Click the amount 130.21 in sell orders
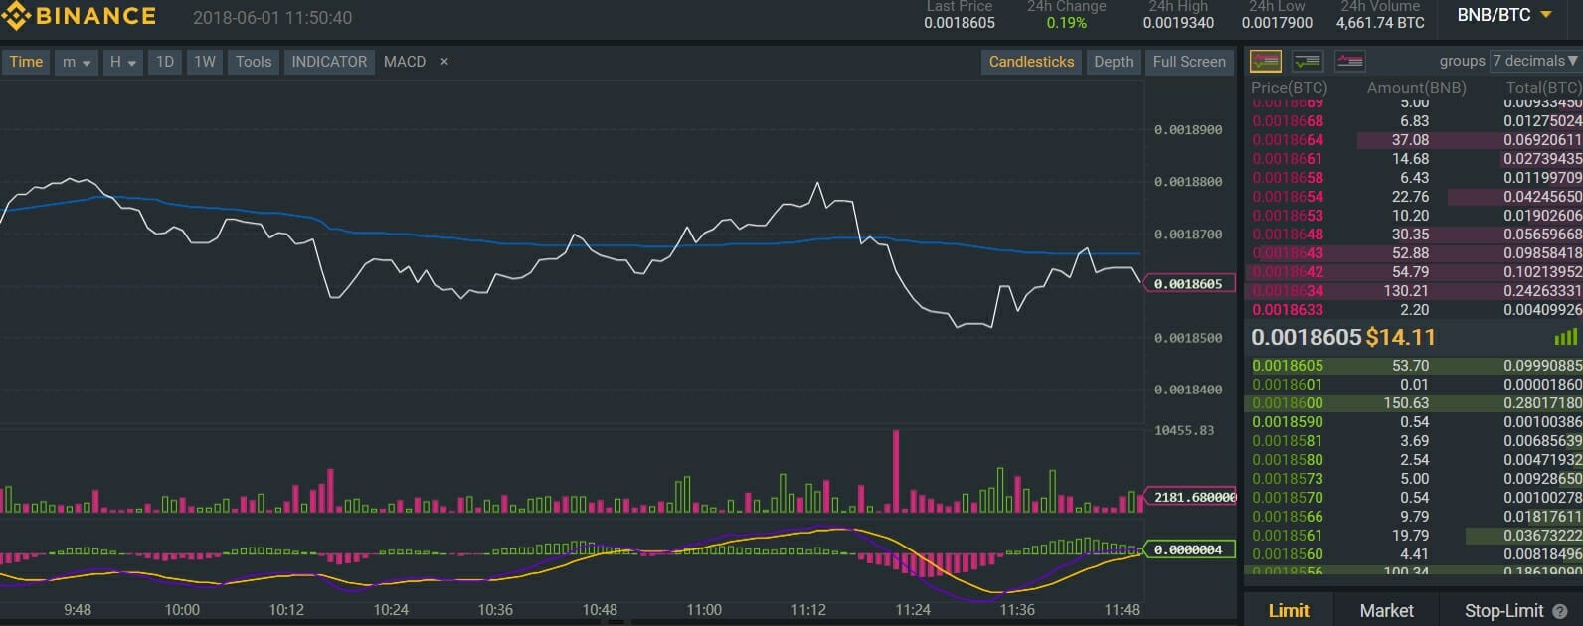Viewport: 1583px width, 626px height. [1406, 291]
